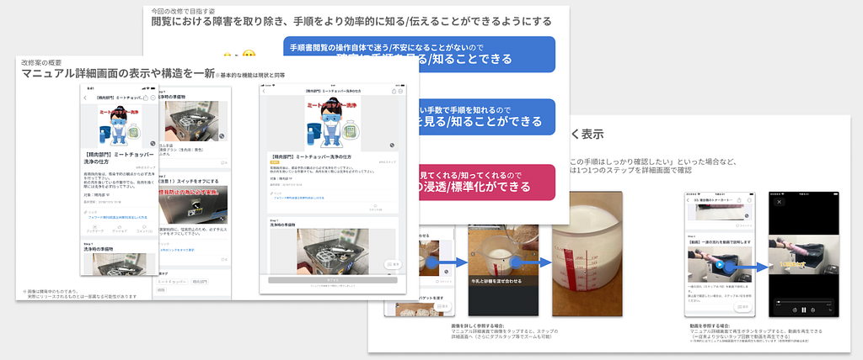Tap zoom icon on tablet hero illustration
This screenshot has height=360, width=863.
[x=392, y=146]
